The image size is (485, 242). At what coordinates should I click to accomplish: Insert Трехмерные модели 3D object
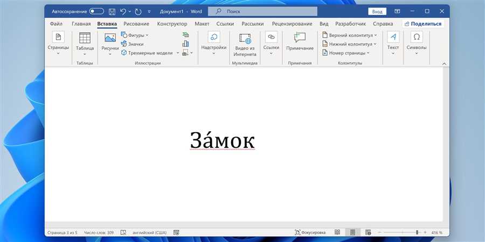tap(147, 53)
